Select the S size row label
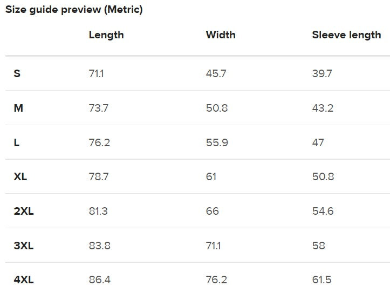This screenshot has width=390, height=293. click(x=17, y=73)
